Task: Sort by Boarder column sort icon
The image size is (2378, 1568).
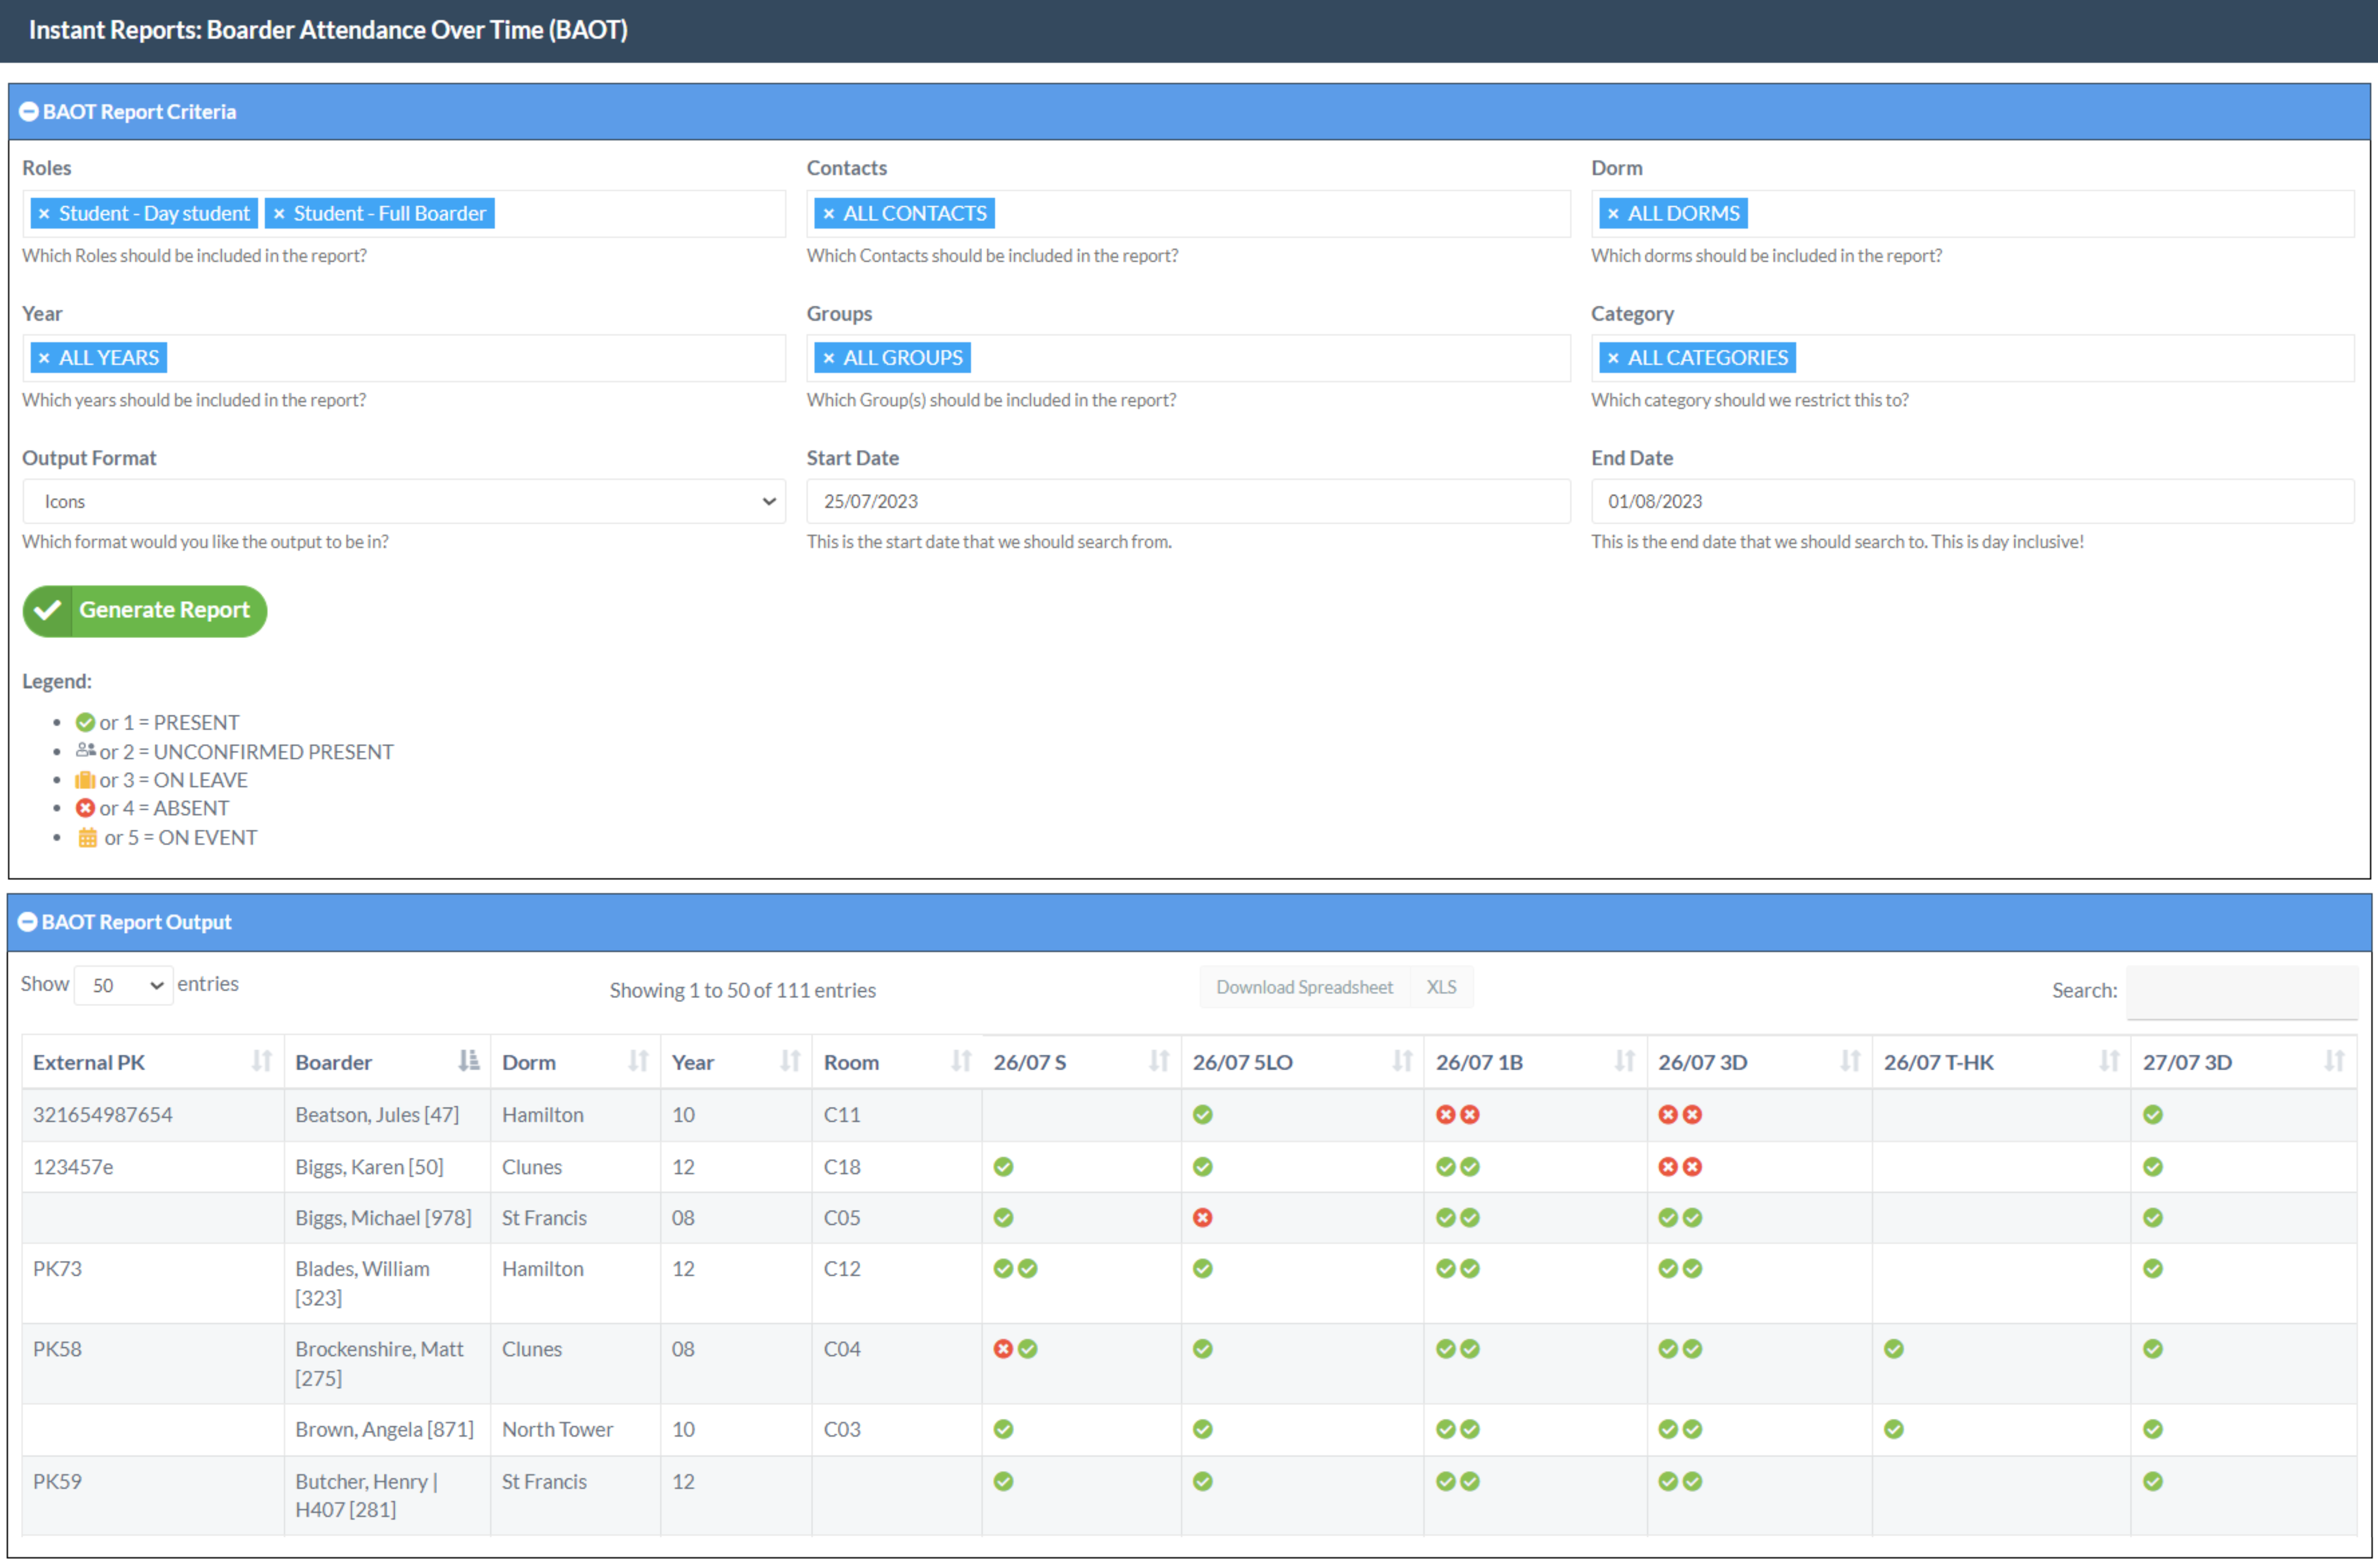Action: tap(467, 1061)
